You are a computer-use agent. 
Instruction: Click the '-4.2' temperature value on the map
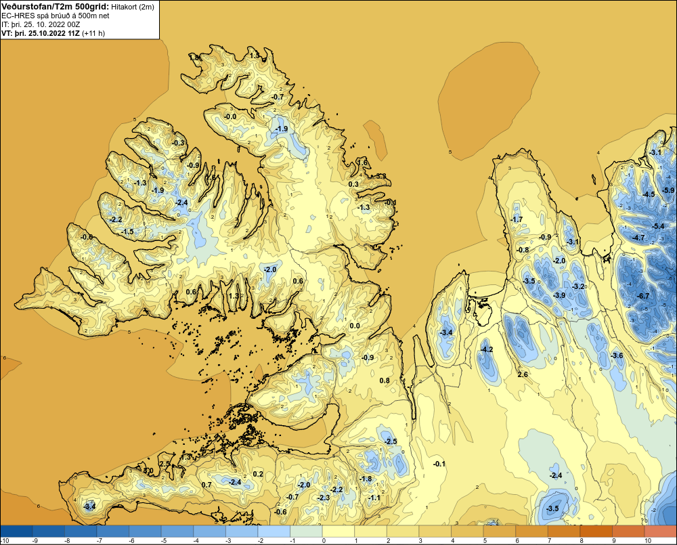coord(487,349)
